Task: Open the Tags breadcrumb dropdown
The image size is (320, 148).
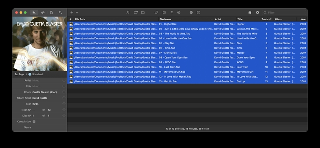Action: (19, 74)
